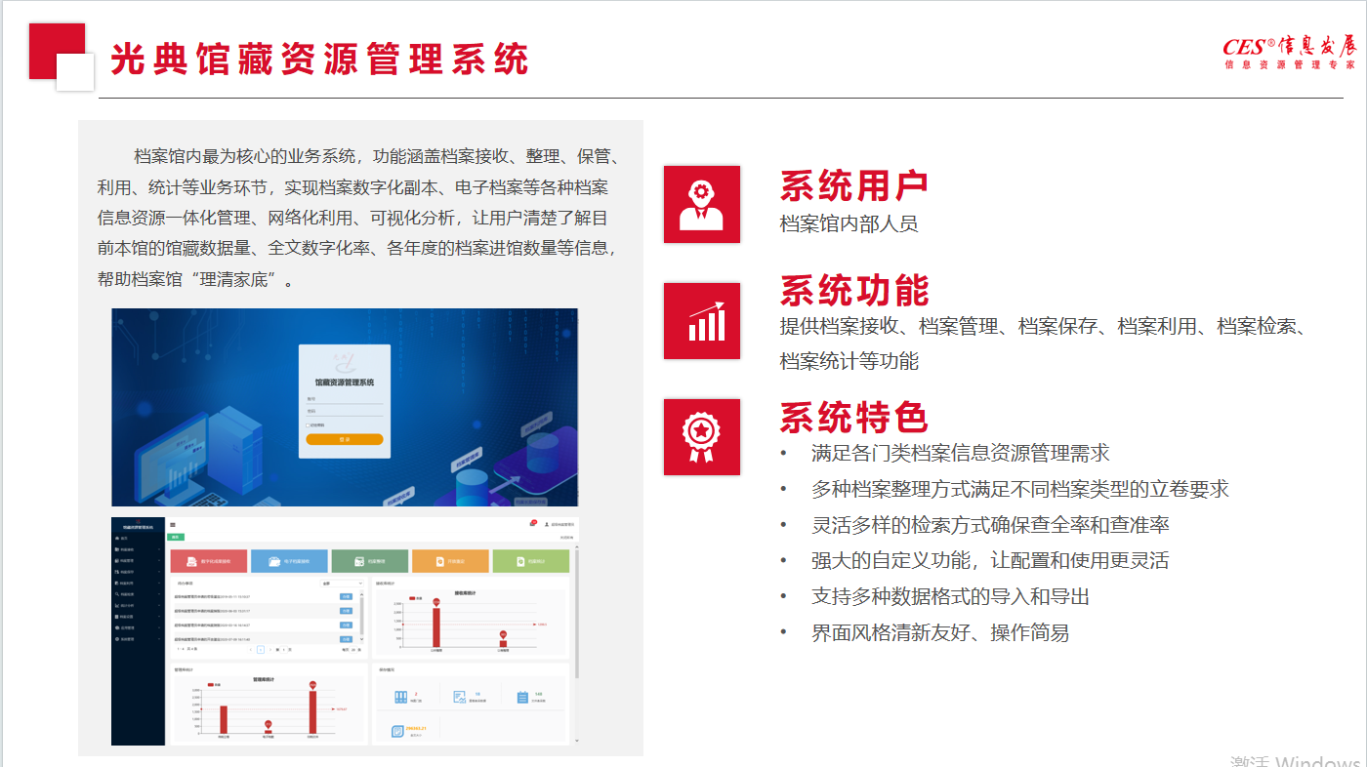Click the login page screenshot thumbnail
1367x767 pixels.
(x=345, y=407)
